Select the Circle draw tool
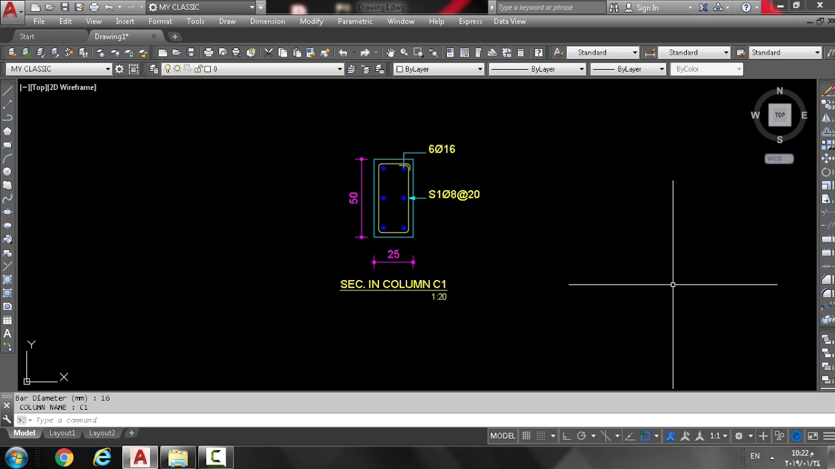835x469 pixels. 8,171
